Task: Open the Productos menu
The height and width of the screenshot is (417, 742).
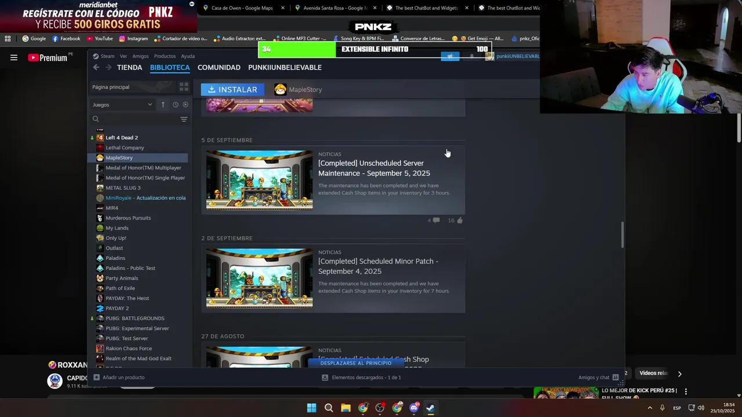Action: click(x=165, y=56)
